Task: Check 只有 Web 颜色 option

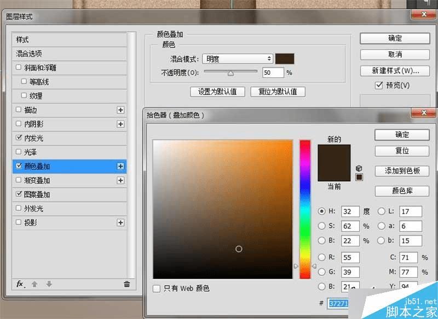Action: [x=157, y=288]
